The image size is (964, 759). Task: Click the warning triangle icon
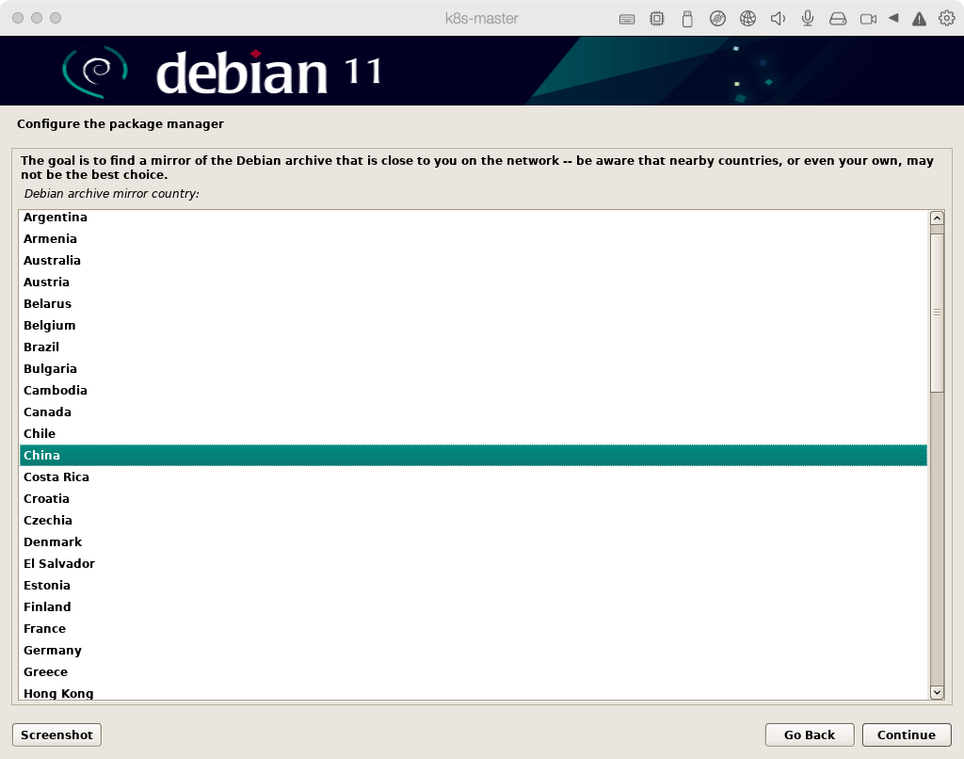(919, 19)
